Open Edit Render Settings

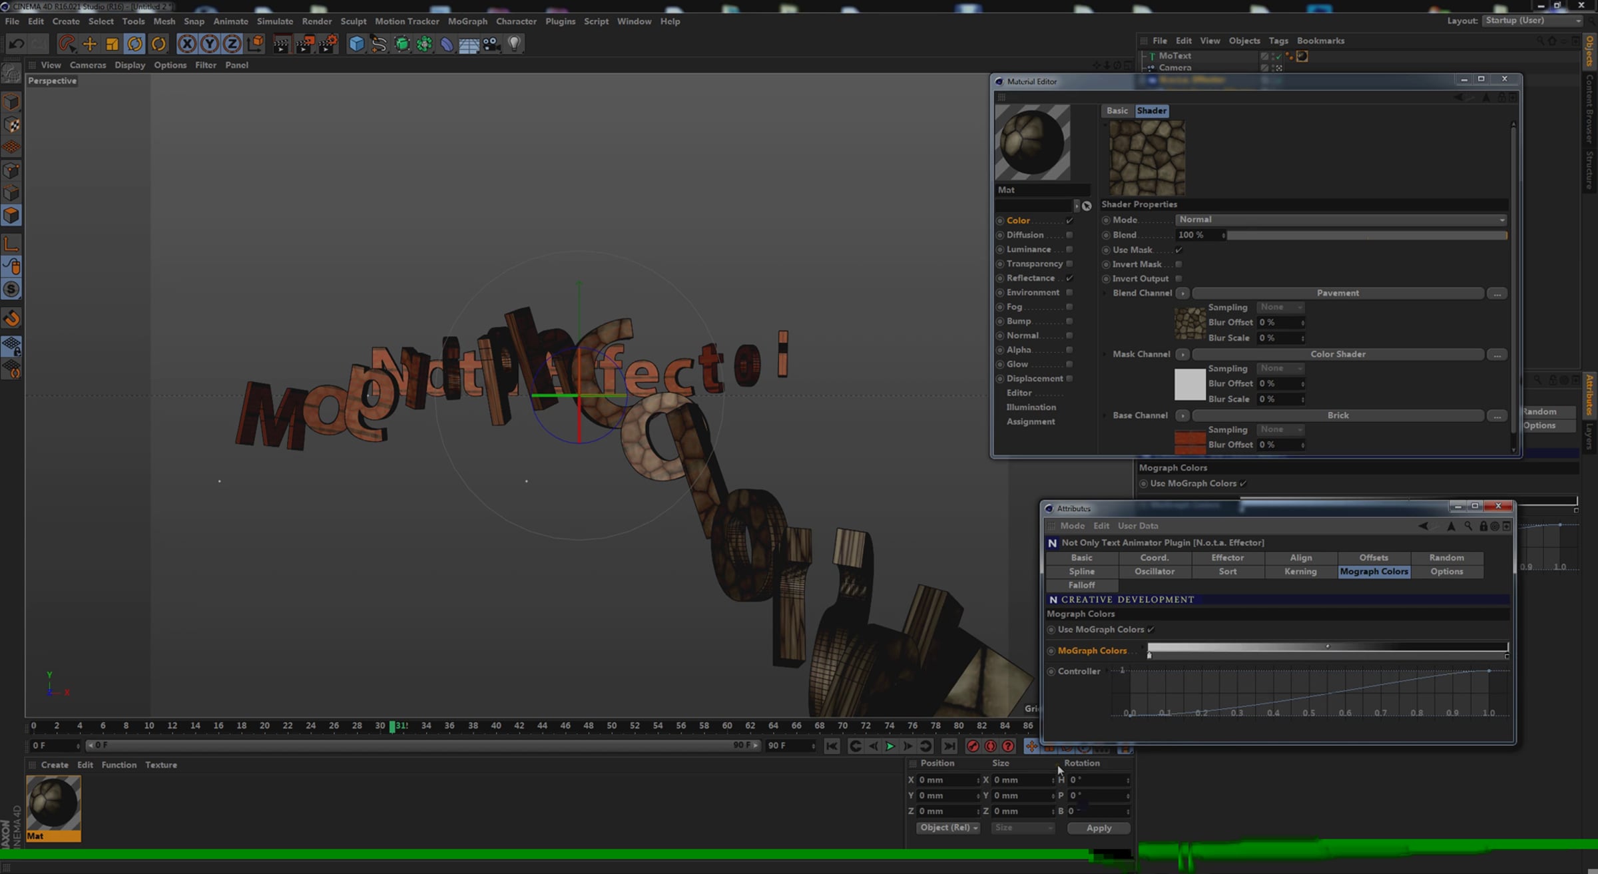pyautogui.click(x=328, y=44)
